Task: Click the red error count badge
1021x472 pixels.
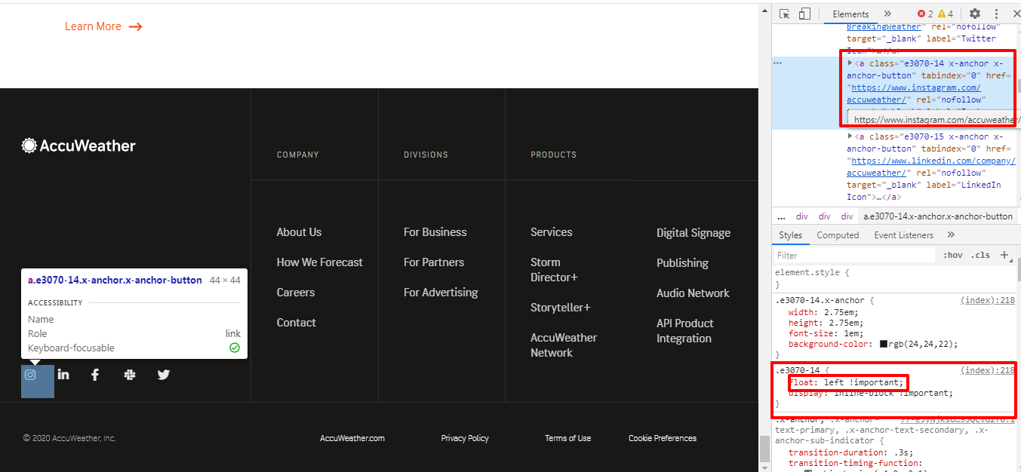Action: tap(925, 14)
